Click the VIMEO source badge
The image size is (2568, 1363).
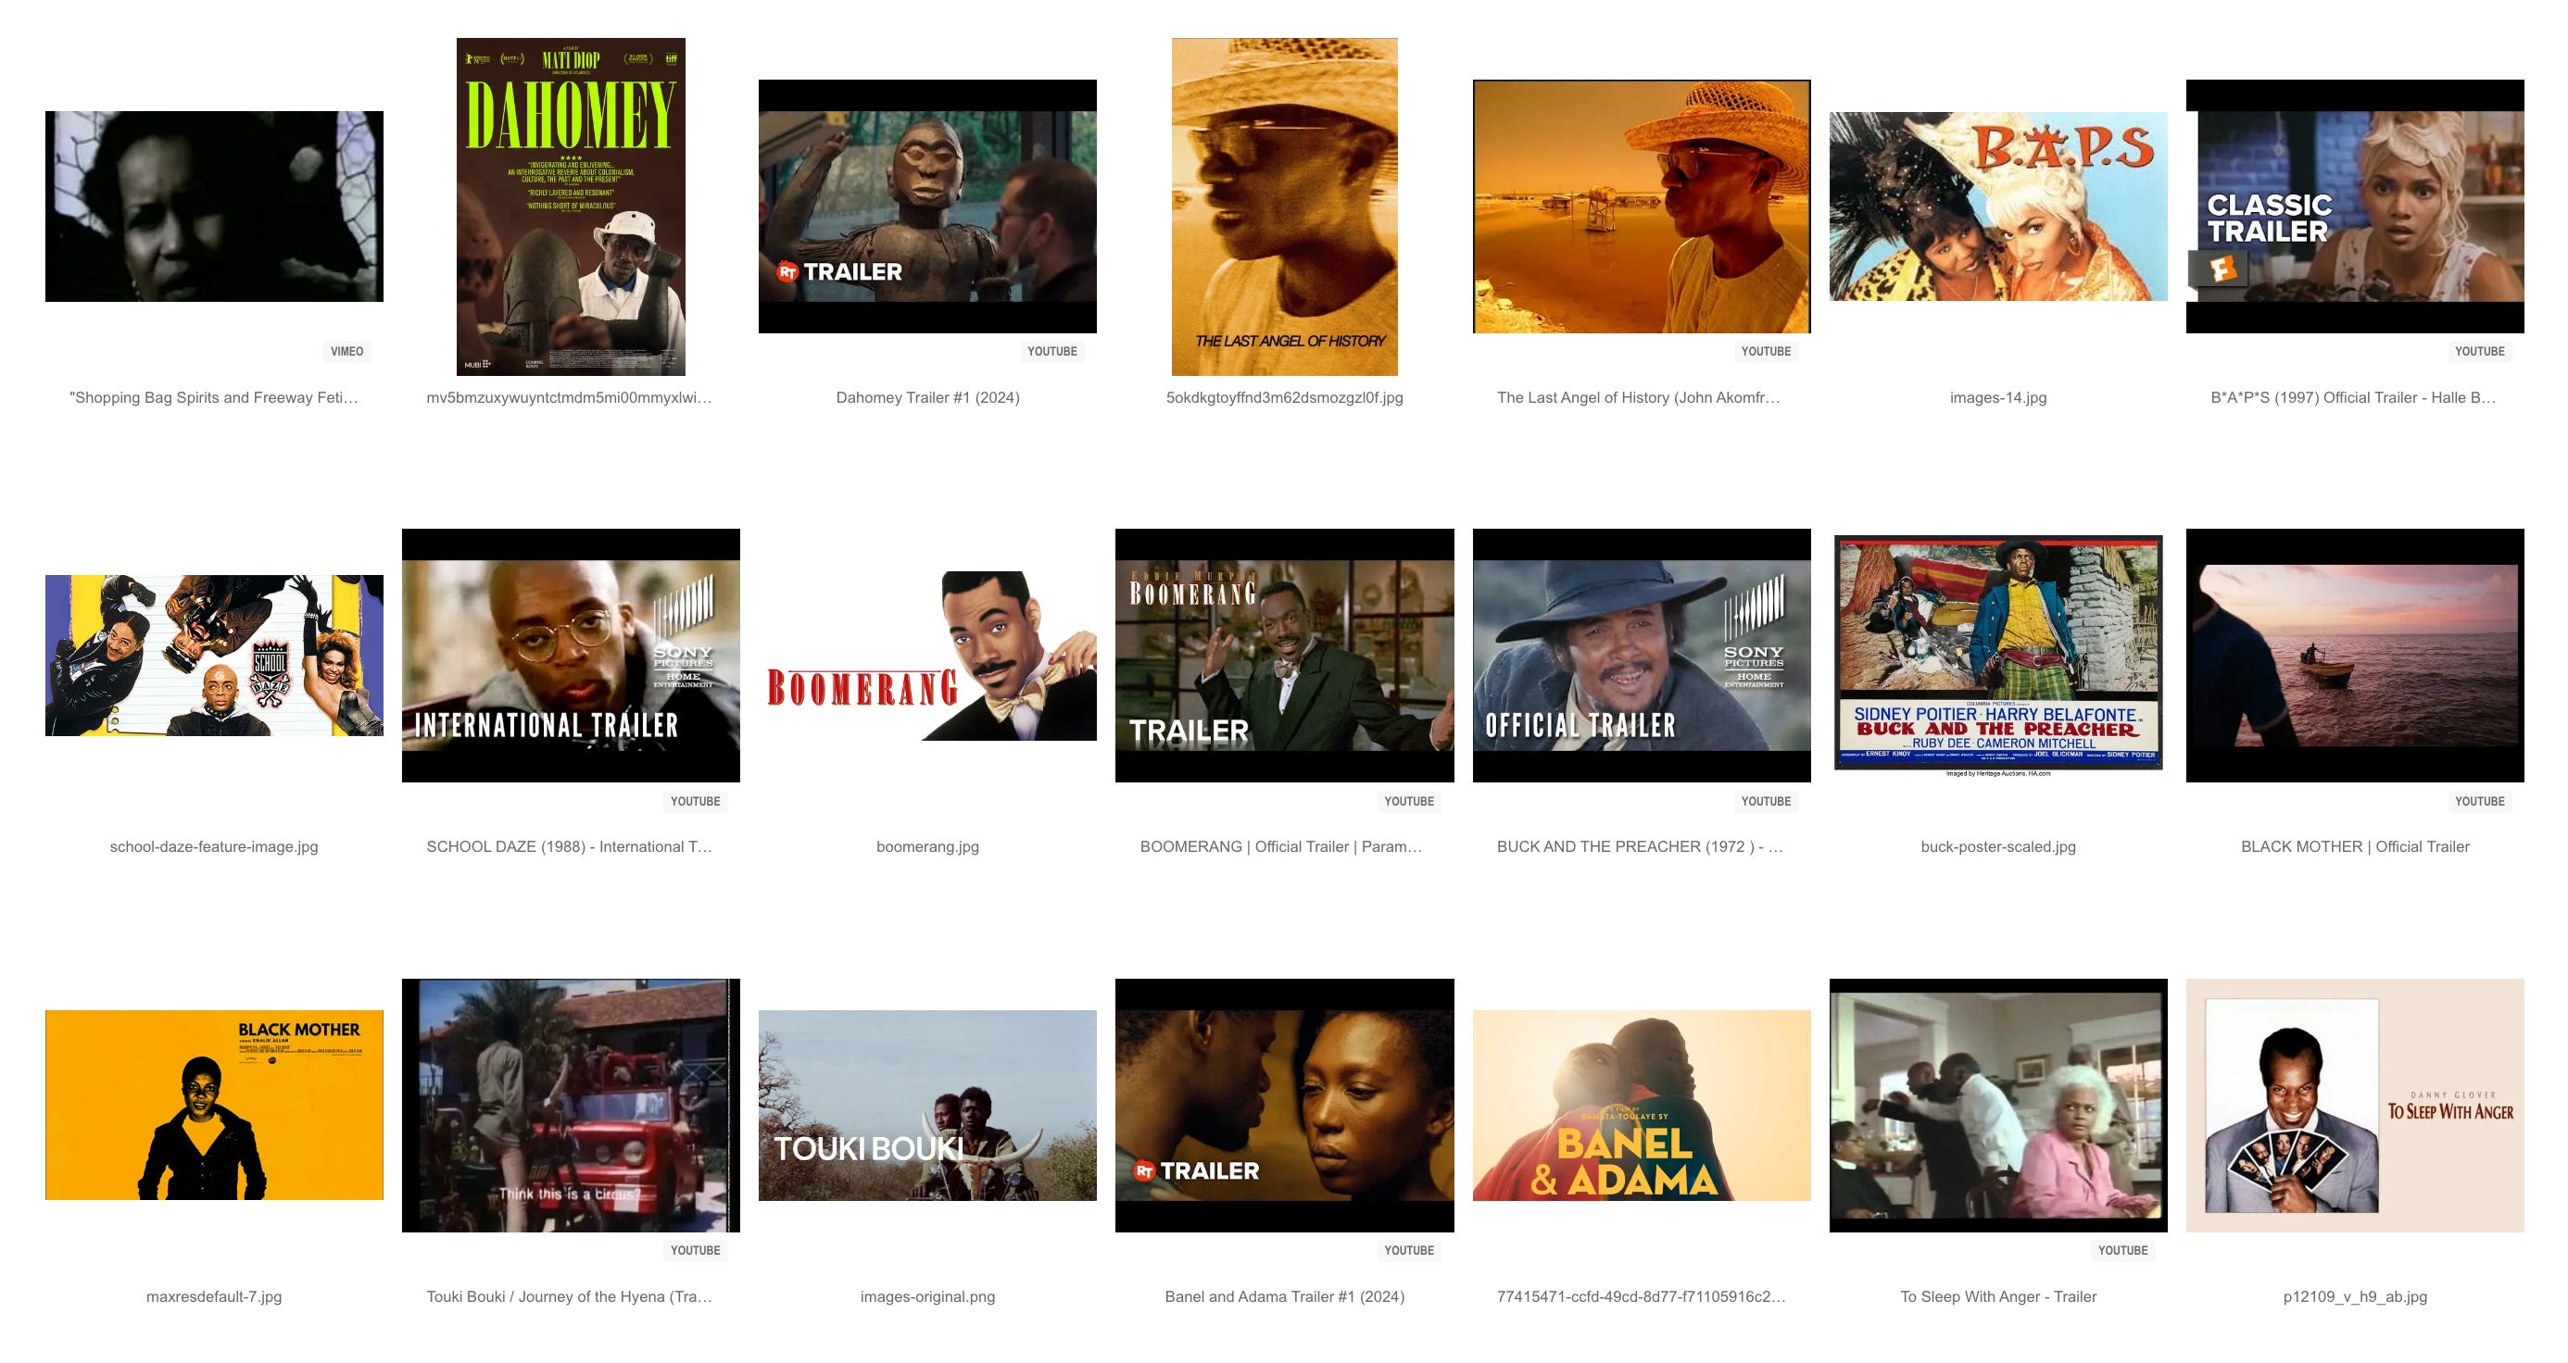pyautogui.click(x=346, y=351)
